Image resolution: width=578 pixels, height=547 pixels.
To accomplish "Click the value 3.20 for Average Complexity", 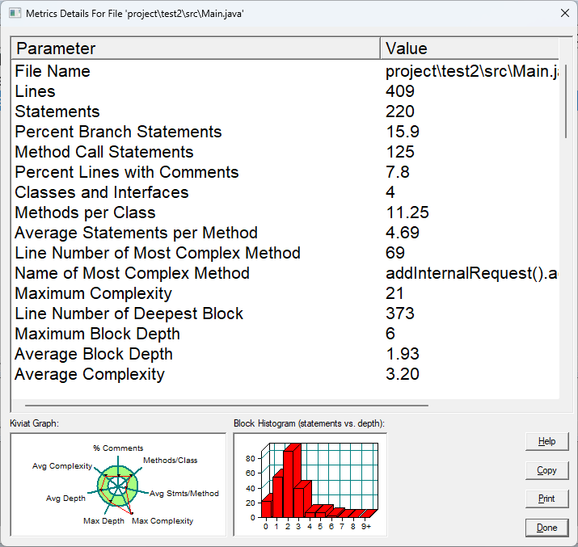I will coord(403,374).
